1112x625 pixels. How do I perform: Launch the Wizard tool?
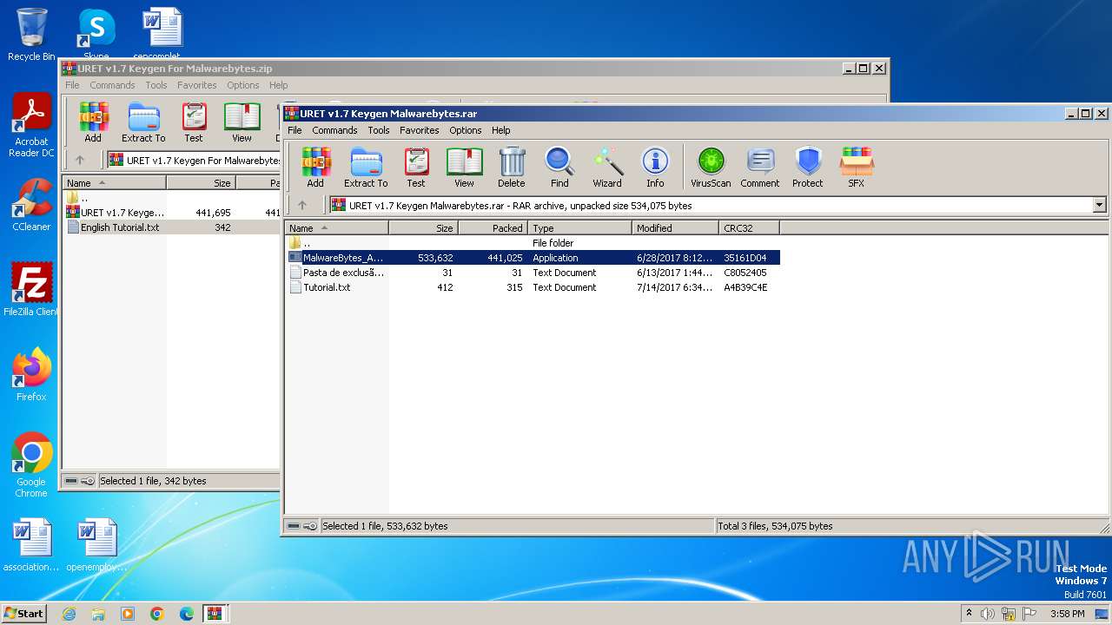click(x=607, y=167)
